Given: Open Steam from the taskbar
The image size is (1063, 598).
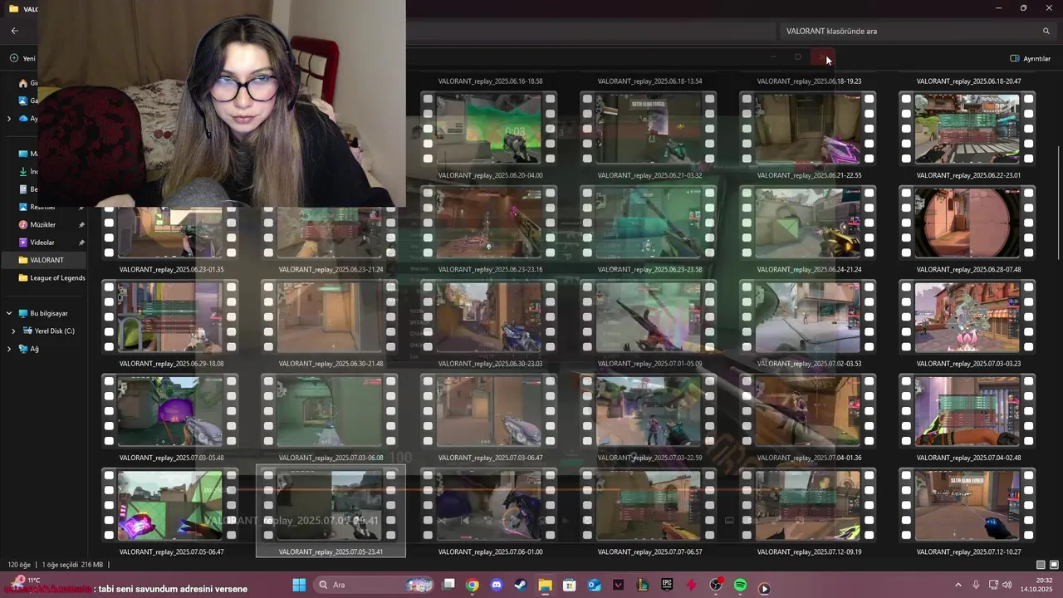Looking at the screenshot, I should click(x=521, y=585).
